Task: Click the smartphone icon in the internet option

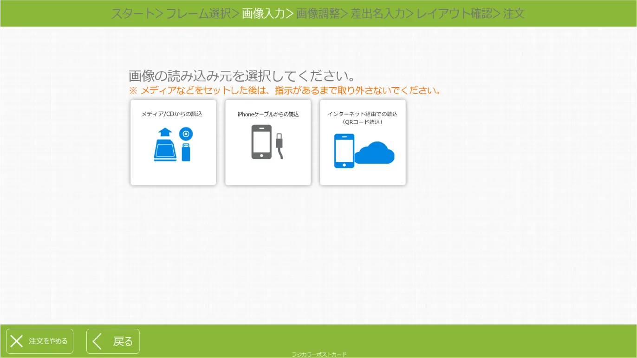Action: [x=344, y=150]
